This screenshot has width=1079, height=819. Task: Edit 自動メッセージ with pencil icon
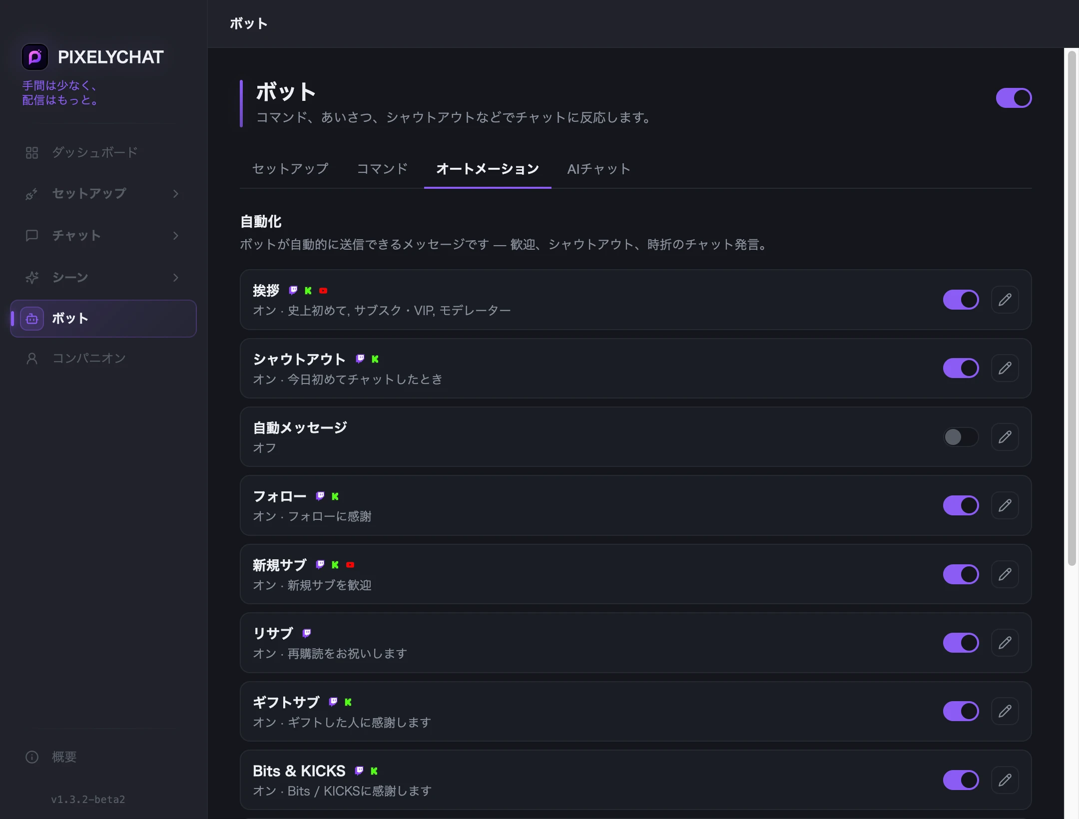(x=1005, y=437)
